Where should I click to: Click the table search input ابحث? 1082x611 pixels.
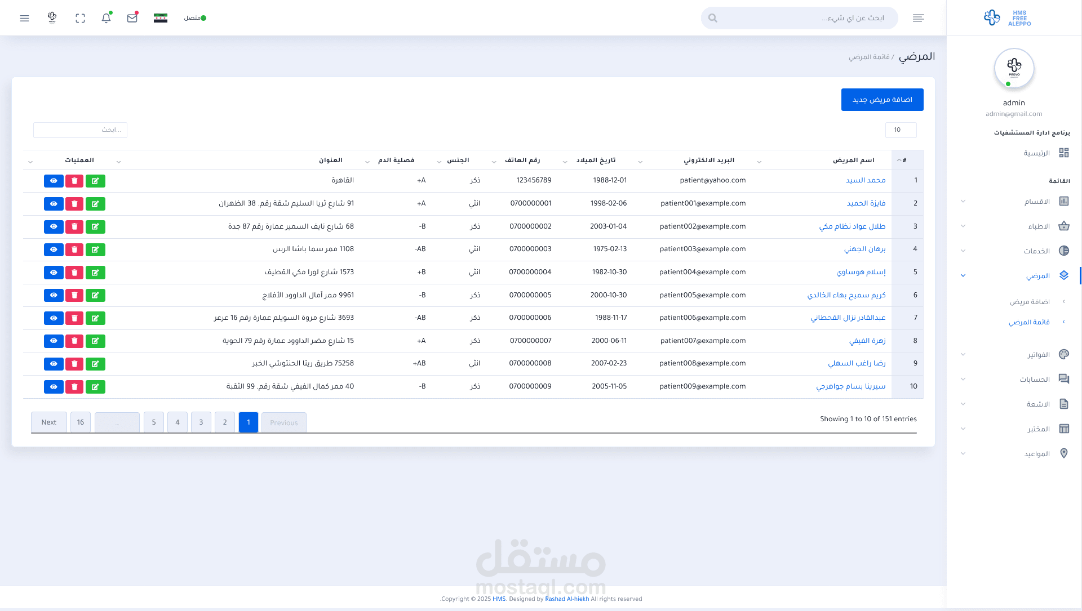[x=80, y=130]
